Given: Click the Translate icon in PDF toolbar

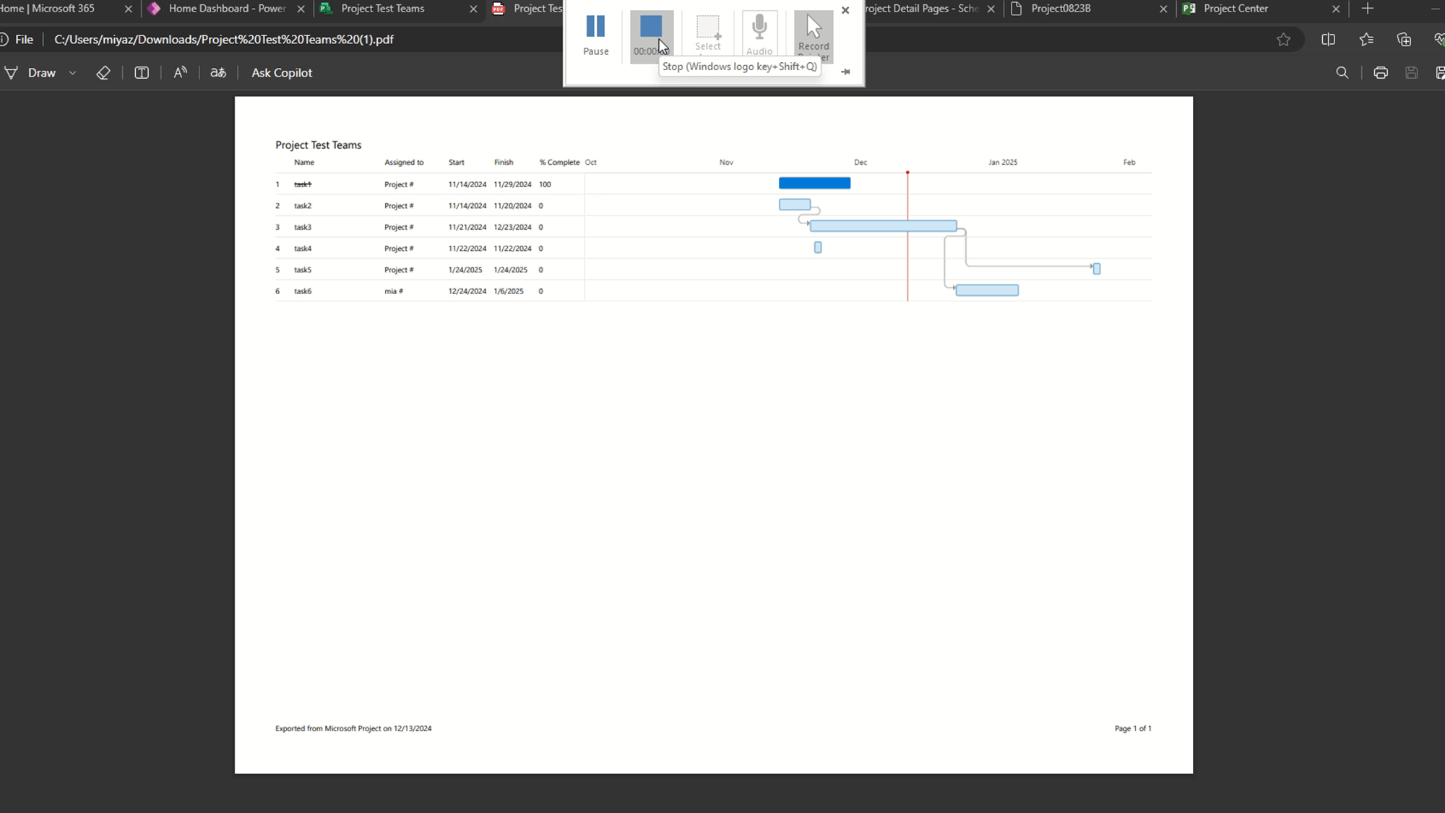Looking at the screenshot, I should (217, 73).
